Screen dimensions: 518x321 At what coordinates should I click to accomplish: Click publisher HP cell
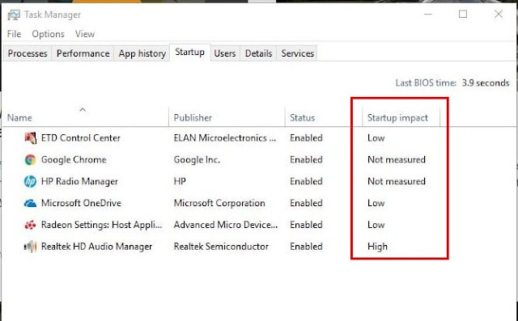click(180, 181)
